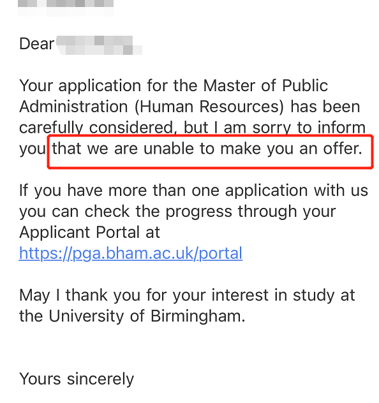This screenshot has height=403, width=379.
Task: Click "Yours sincerely" sign-off
Action: click(x=77, y=379)
